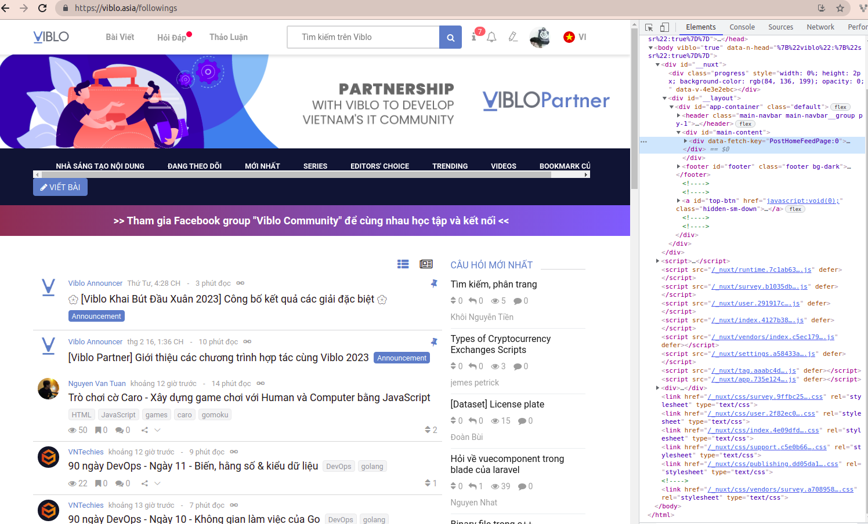
Task: Activate DevTools inspect element picker
Action: coord(649,27)
